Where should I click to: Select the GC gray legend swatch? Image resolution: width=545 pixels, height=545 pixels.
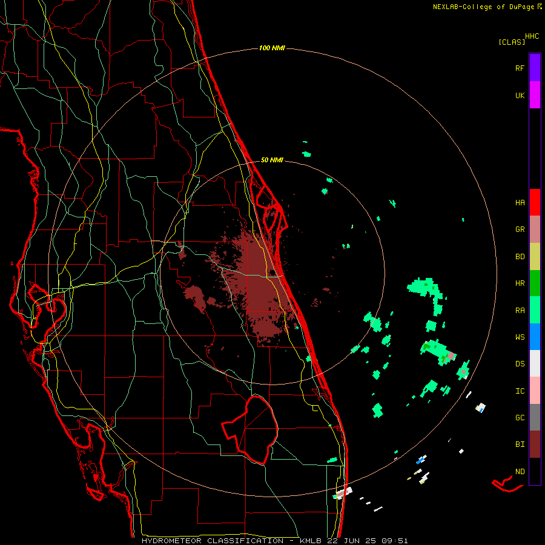click(x=535, y=417)
